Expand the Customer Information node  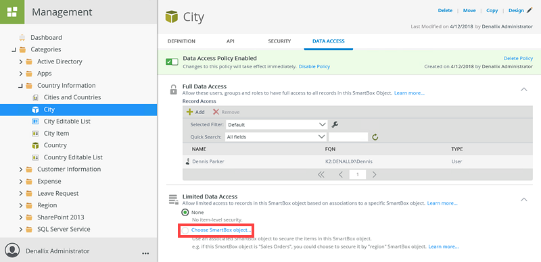pyautogui.click(x=21, y=169)
